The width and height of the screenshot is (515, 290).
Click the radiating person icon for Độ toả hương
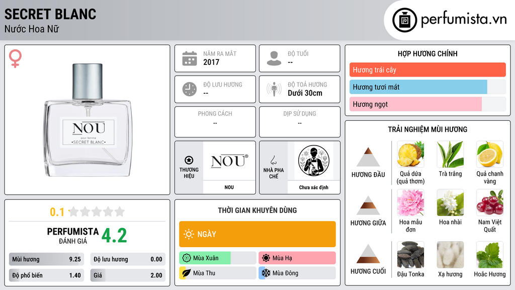(x=274, y=89)
